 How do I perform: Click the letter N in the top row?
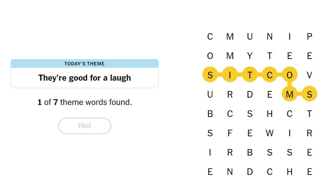[270, 37]
